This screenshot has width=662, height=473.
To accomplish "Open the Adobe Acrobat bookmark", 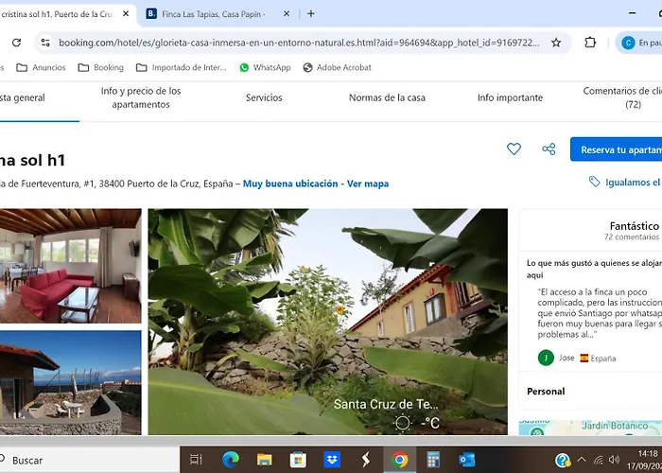I will click(x=337, y=68).
